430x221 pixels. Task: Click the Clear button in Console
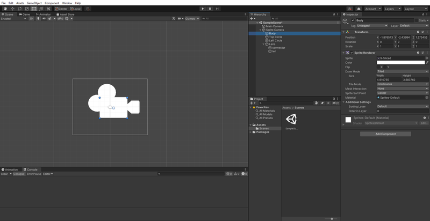(5, 174)
